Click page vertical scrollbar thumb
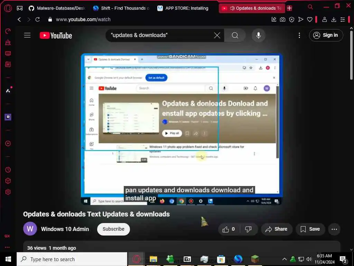The width and height of the screenshot is (354, 266). pos(351,55)
